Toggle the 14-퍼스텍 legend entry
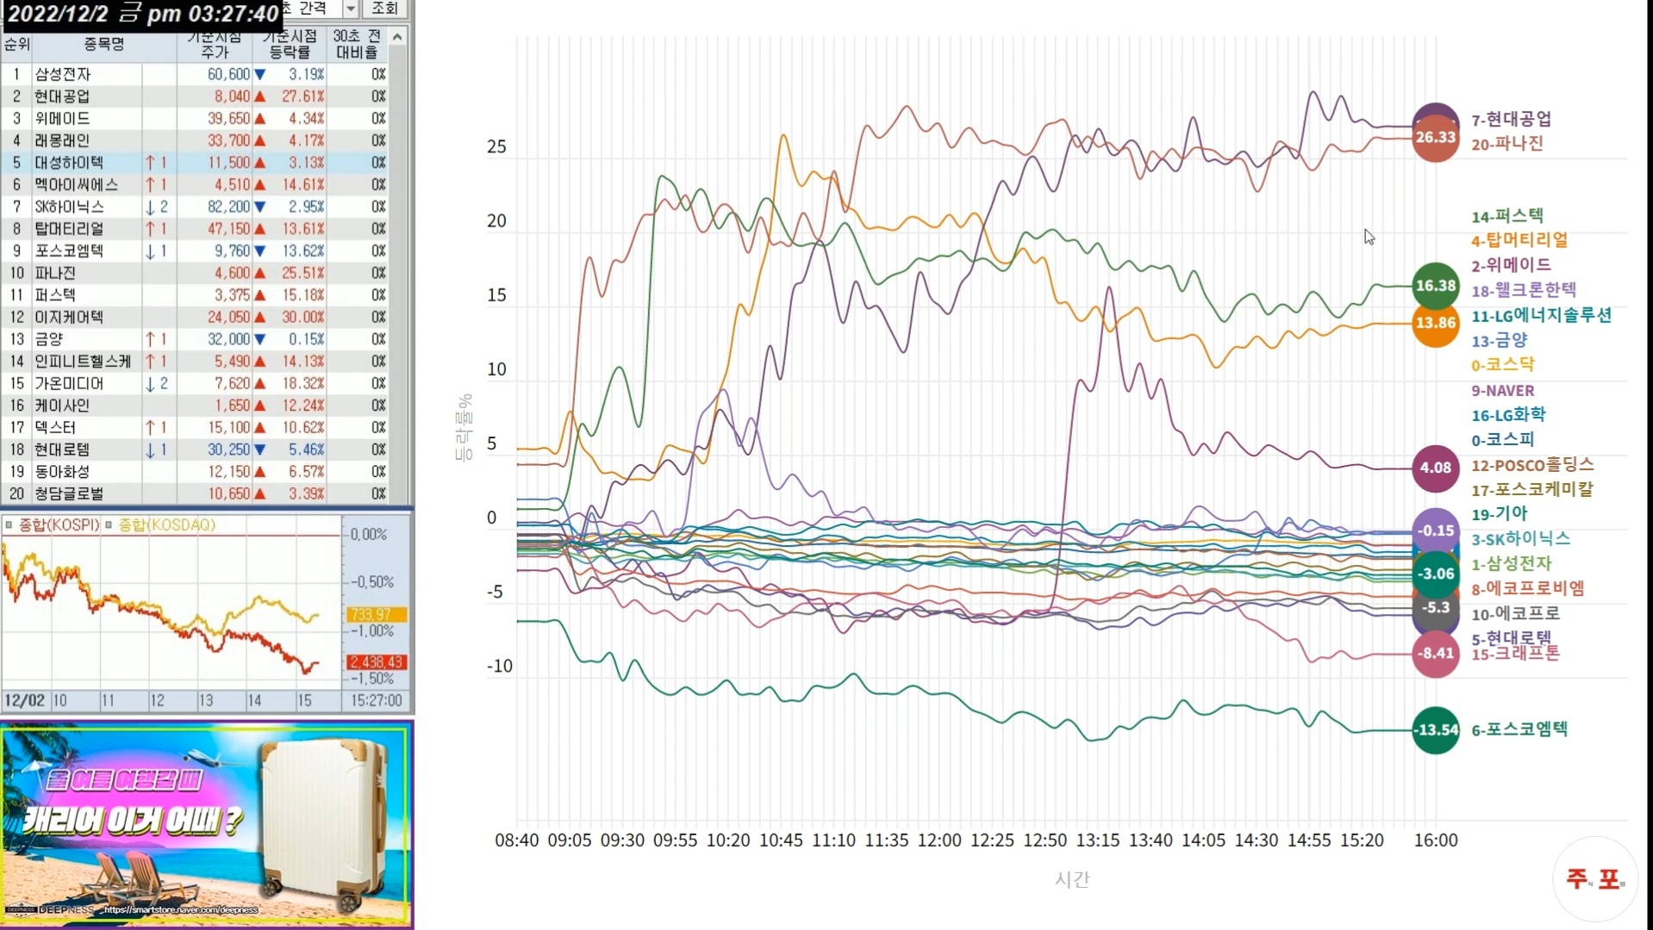The width and height of the screenshot is (1653, 930). pos(1507,216)
